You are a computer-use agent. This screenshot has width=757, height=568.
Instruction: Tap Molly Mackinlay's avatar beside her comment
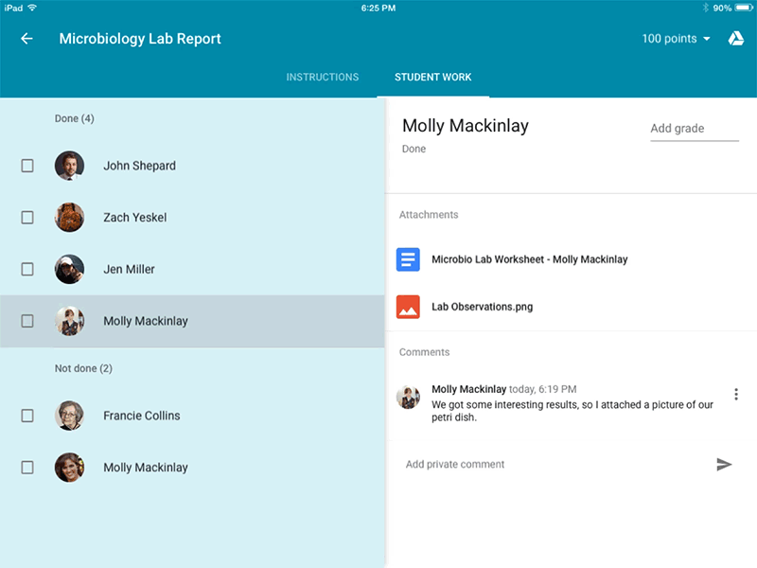[408, 398]
